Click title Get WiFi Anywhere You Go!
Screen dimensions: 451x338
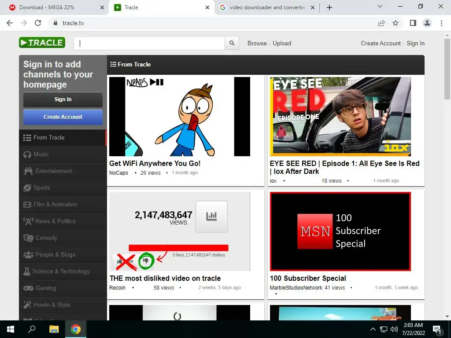[155, 164]
